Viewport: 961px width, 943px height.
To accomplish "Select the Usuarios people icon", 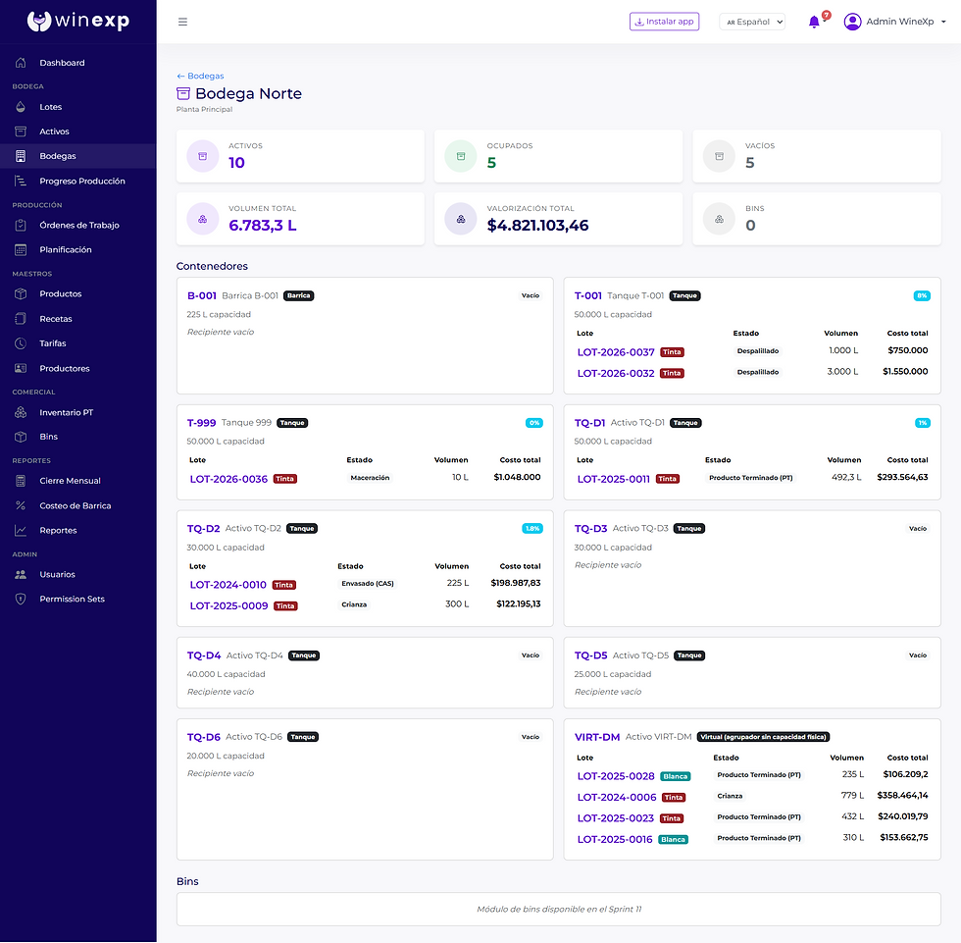I will 21,574.
